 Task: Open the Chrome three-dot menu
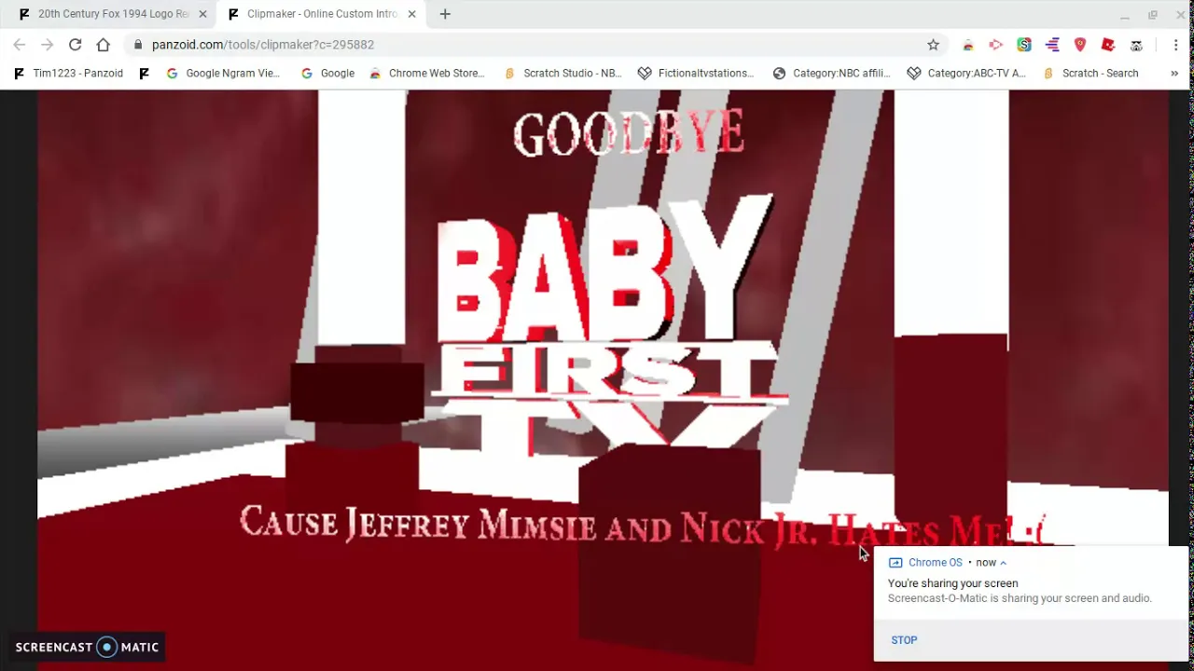pos(1175,45)
